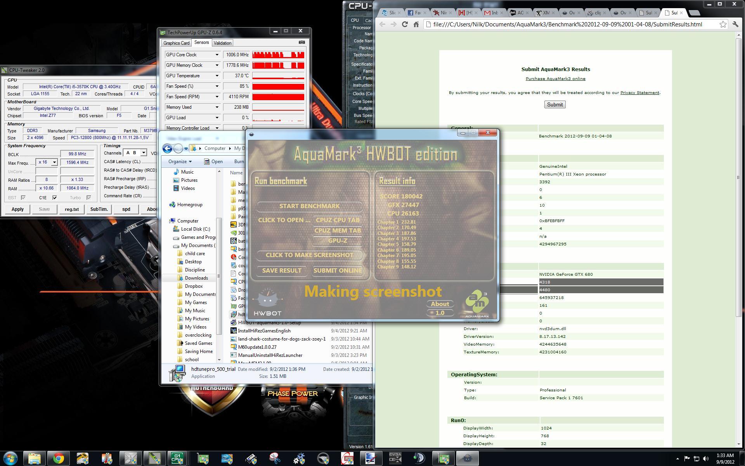Switch to GPU-Z Validation tab
The image size is (745, 466).
pyautogui.click(x=222, y=43)
